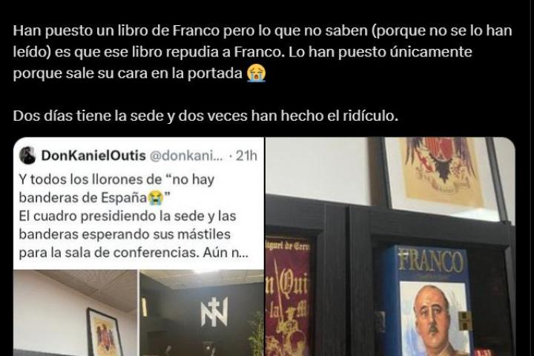This screenshot has height=356, width=534.
Task: Open the attached bookshelf photo
Action: 390,247
